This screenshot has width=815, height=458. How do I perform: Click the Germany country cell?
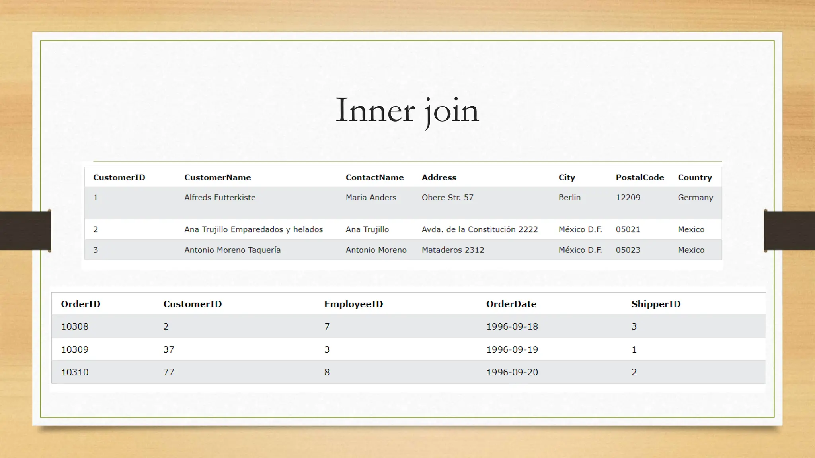695,198
